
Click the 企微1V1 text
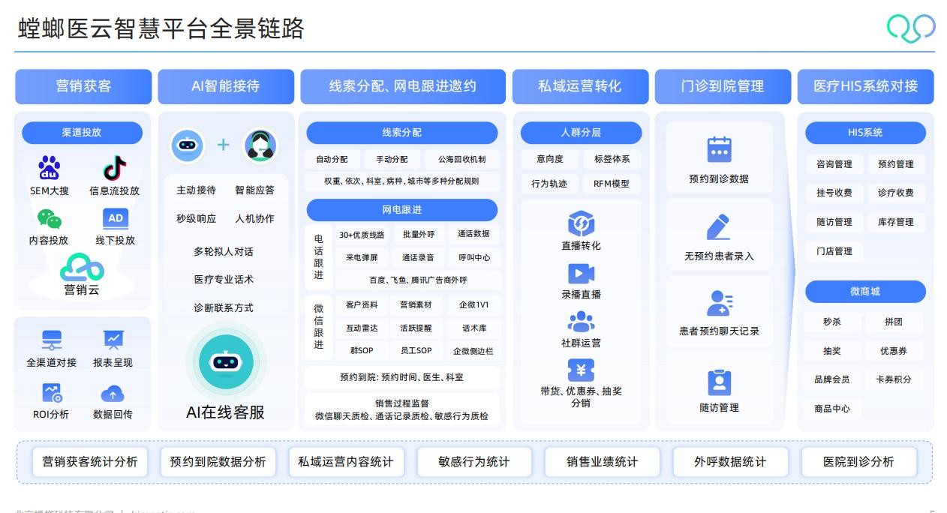[473, 305]
